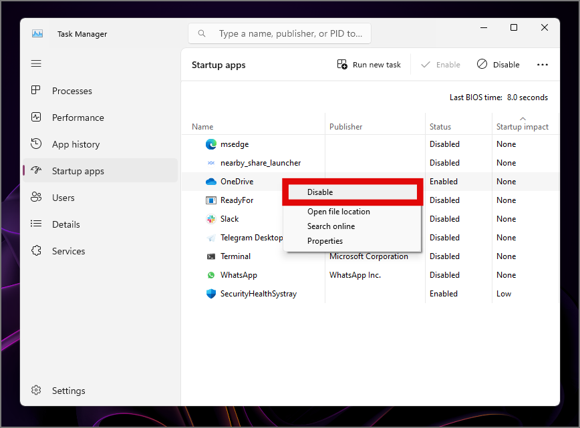Choose Disable in the context menu

click(353, 192)
